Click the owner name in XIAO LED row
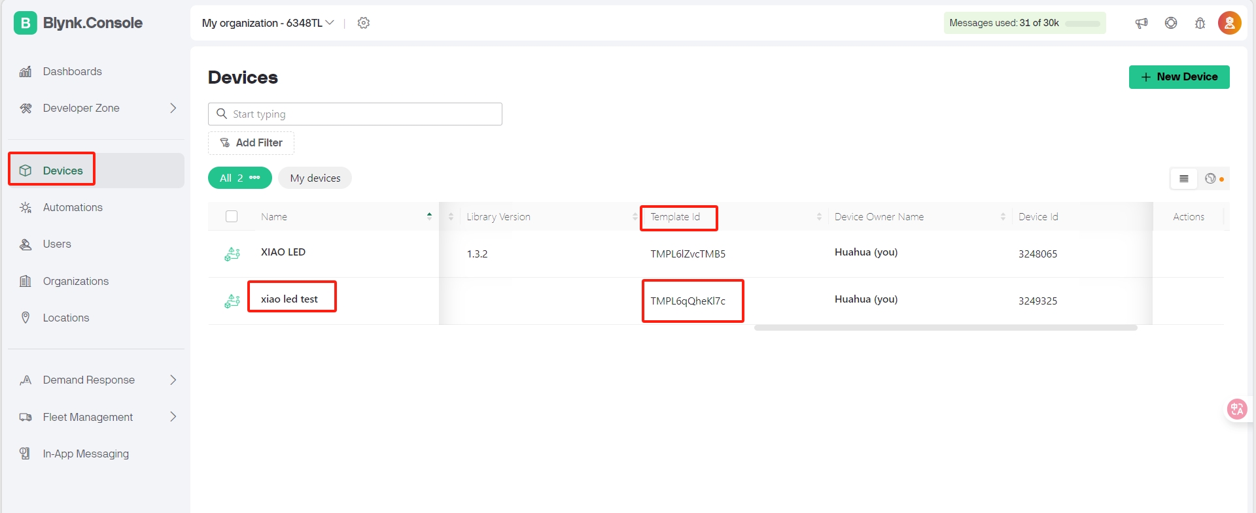Image resolution: width=1256 pixels, height=513 pixels. [865, 252]
